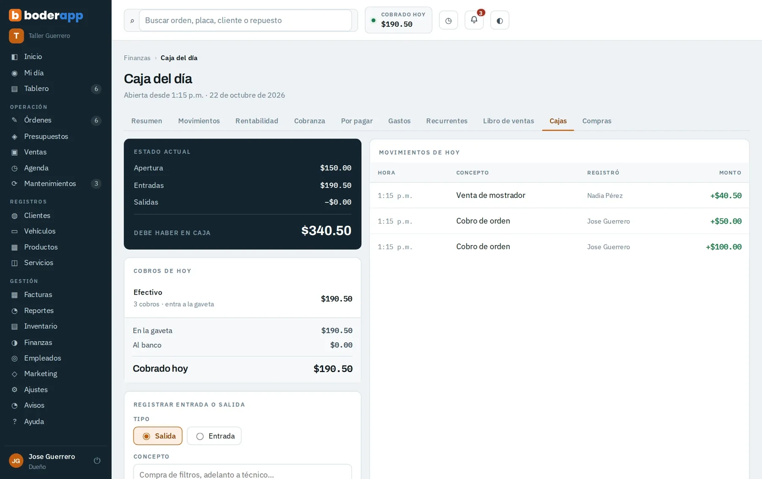
Task: Open Inventario in the sidebar
Action: coord(56,326)
